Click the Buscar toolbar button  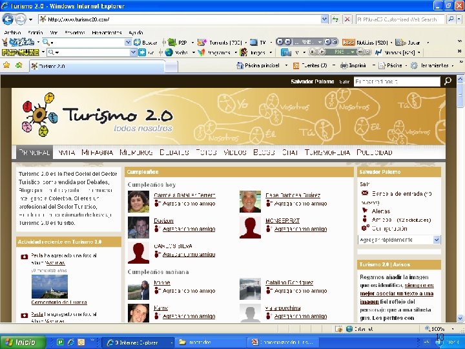point(145,43)
